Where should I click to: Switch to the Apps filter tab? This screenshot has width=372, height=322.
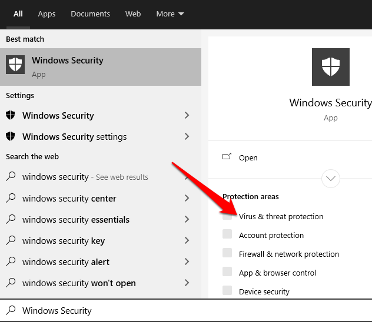[x=46, y=14]
